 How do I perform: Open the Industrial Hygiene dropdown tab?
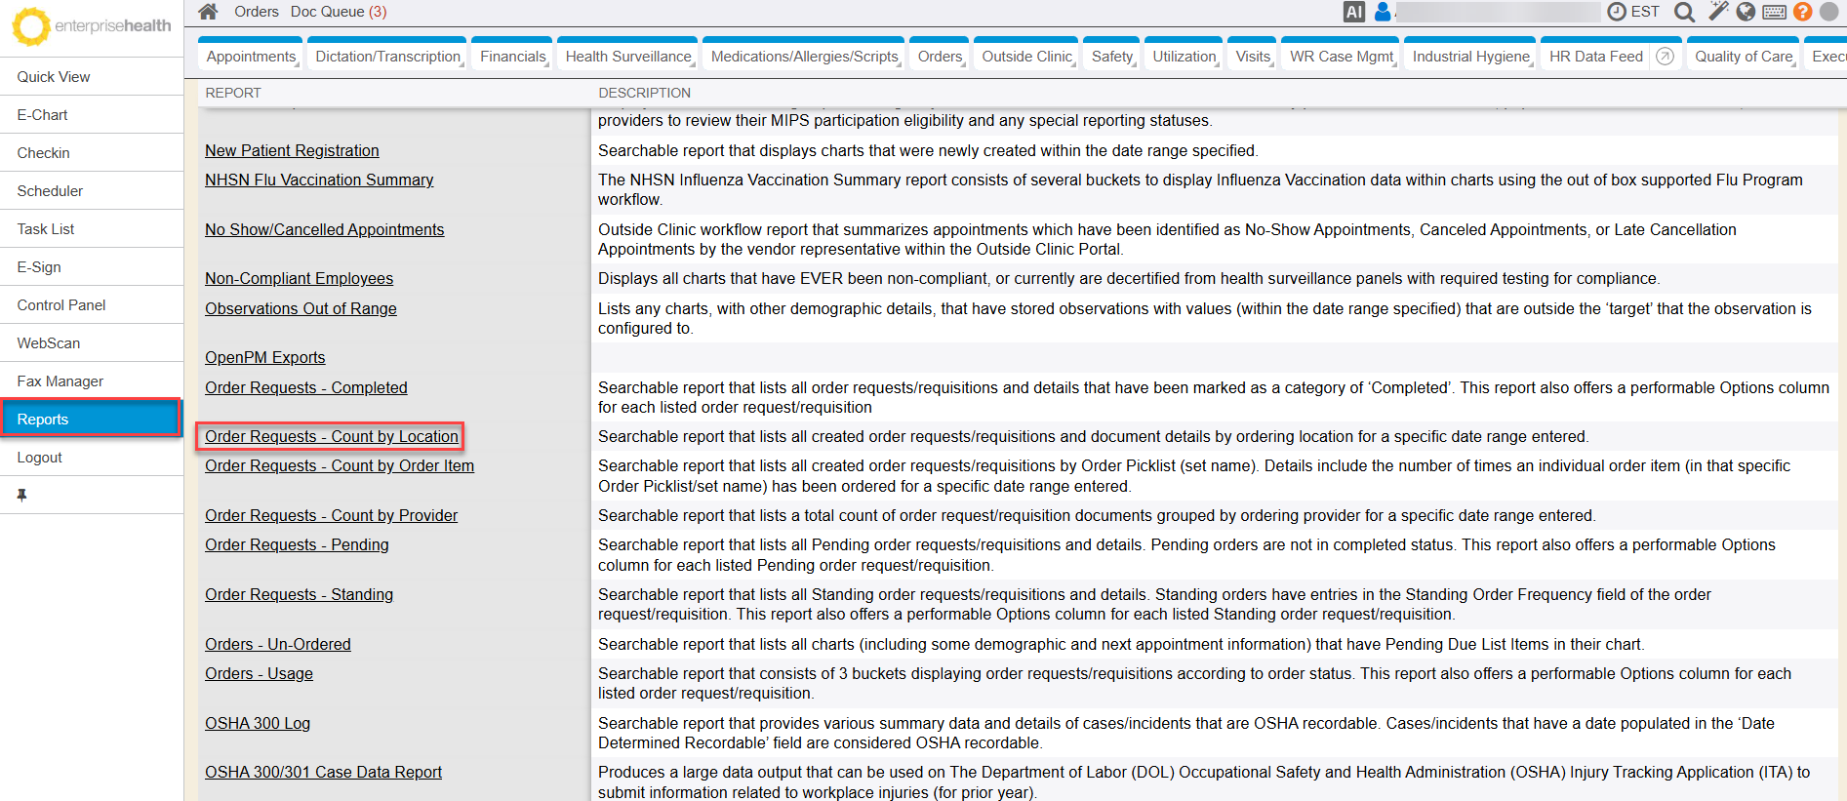[x=1471, y=57]
